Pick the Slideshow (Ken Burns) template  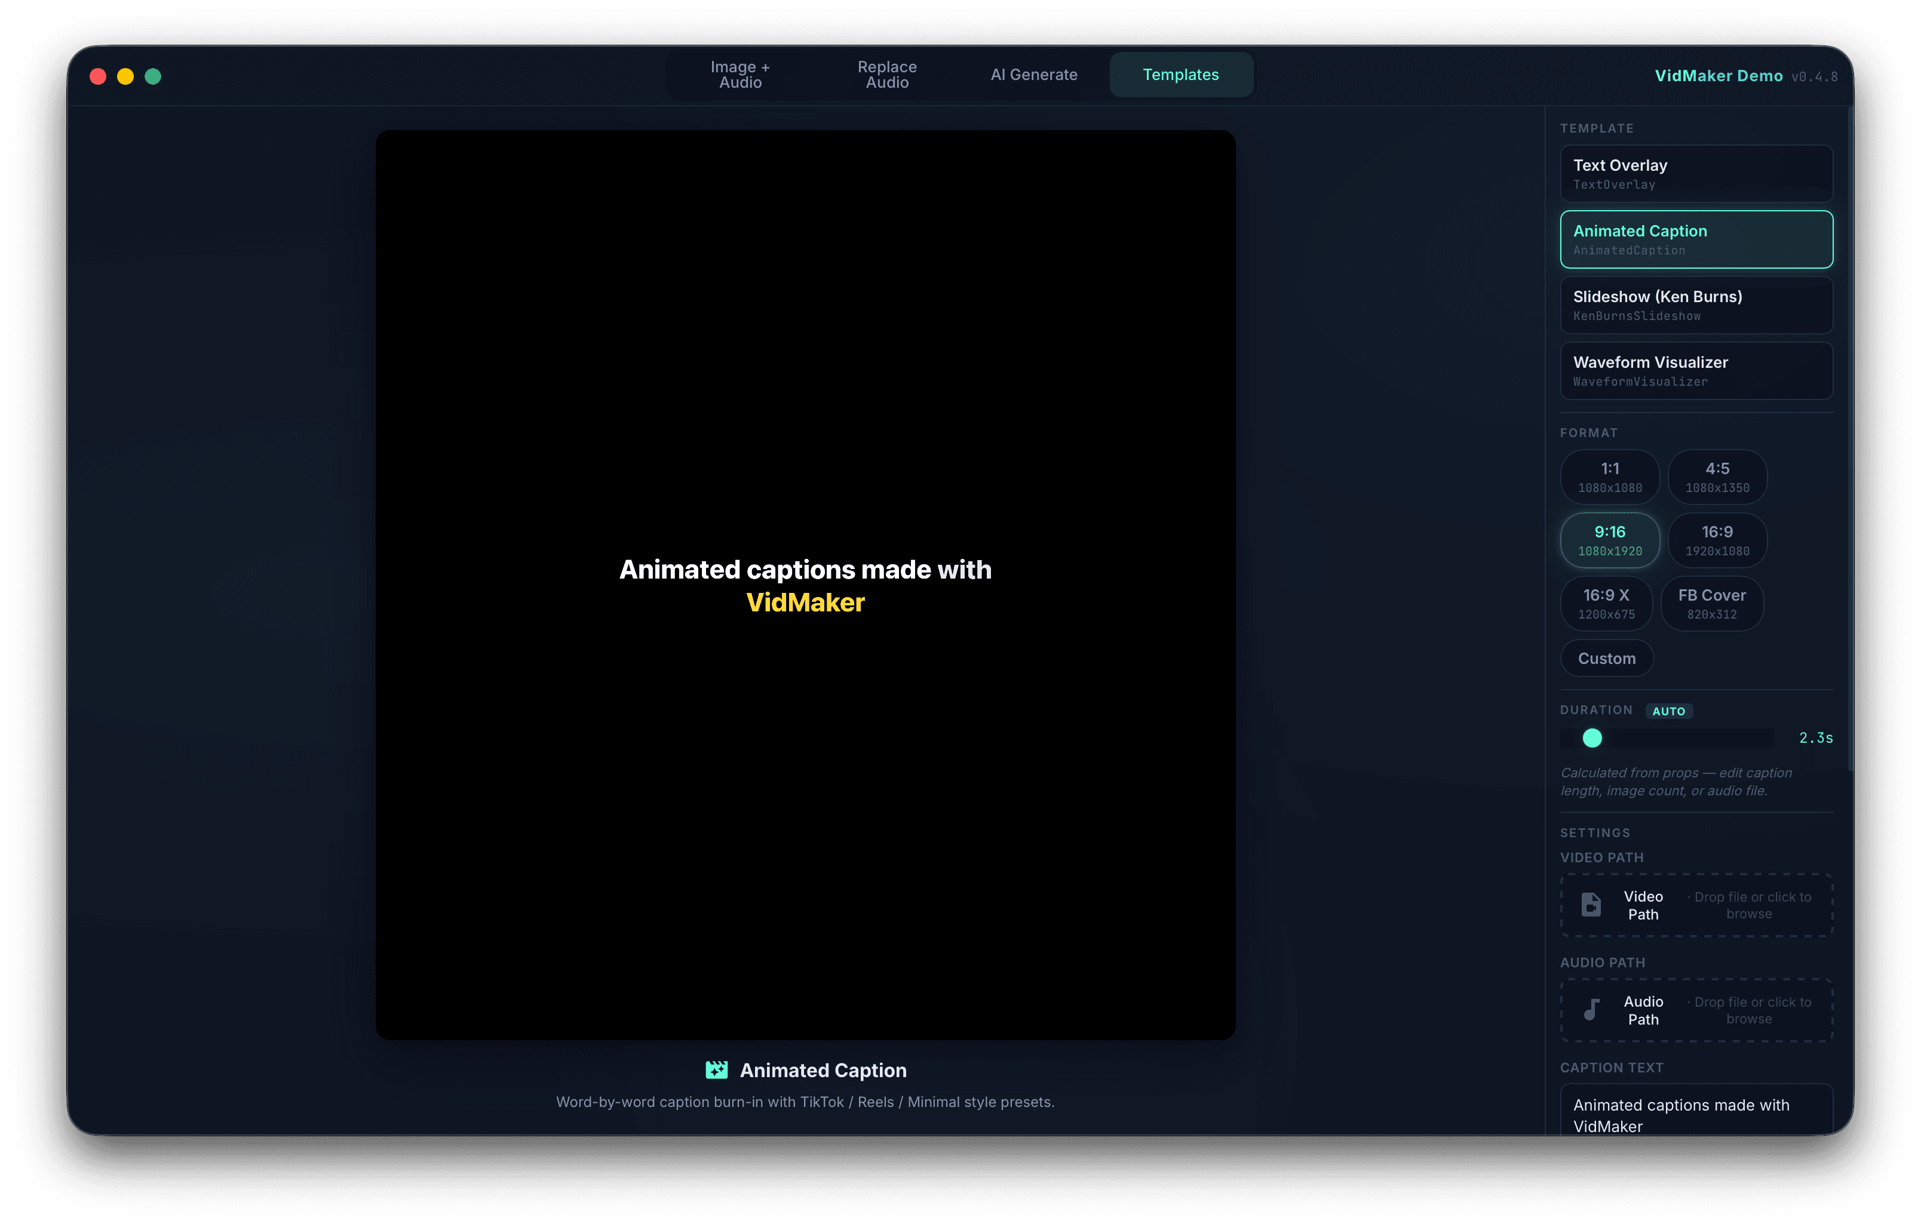tap(1696, 305)
